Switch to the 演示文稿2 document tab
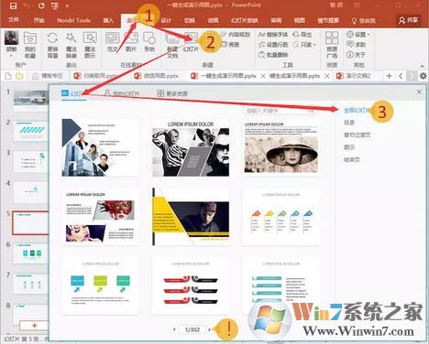429x344 pixels. [x=354, y=76]
